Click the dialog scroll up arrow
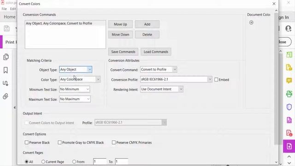Image resolution: width=295 pixels, height=166 pixels. tap(276, 10)
